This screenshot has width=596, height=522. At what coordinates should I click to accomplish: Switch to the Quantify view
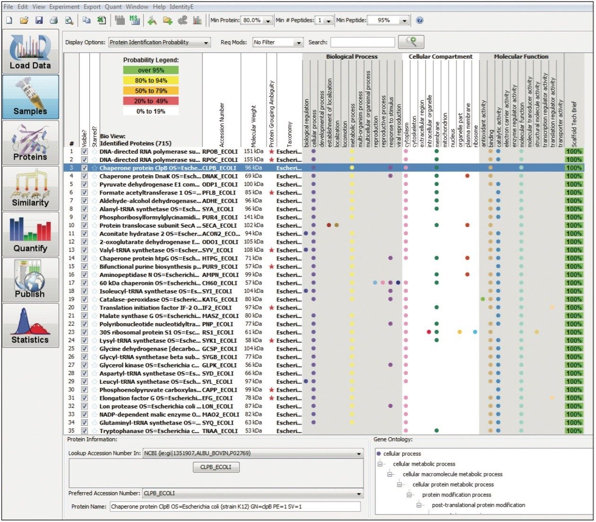[x=30, y=234]
